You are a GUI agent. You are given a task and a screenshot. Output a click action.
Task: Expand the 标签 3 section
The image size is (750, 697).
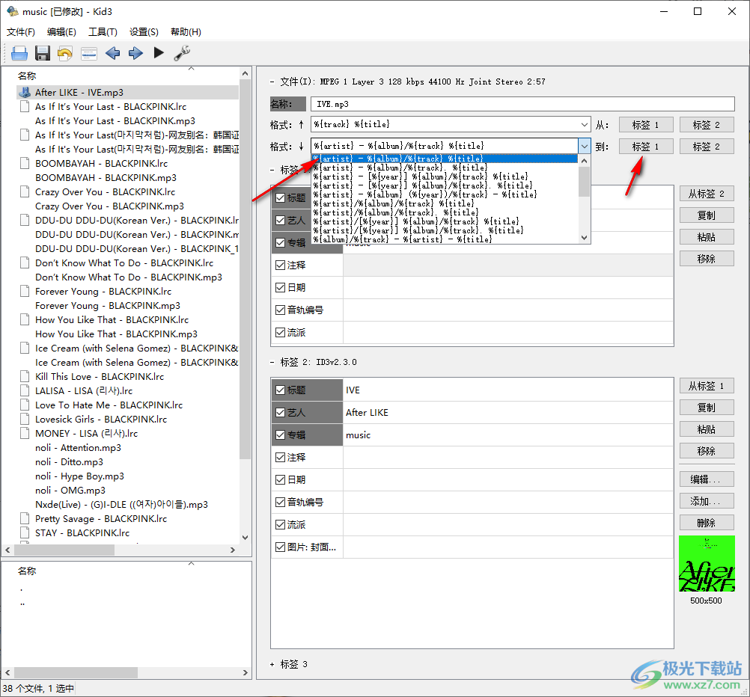coord(273,664)
